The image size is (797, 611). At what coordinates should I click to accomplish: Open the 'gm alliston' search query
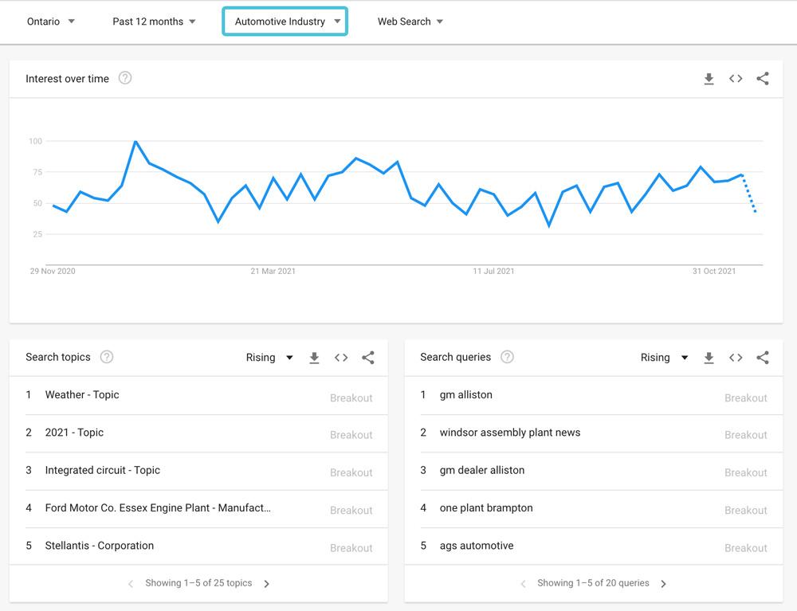coord(466,394)
